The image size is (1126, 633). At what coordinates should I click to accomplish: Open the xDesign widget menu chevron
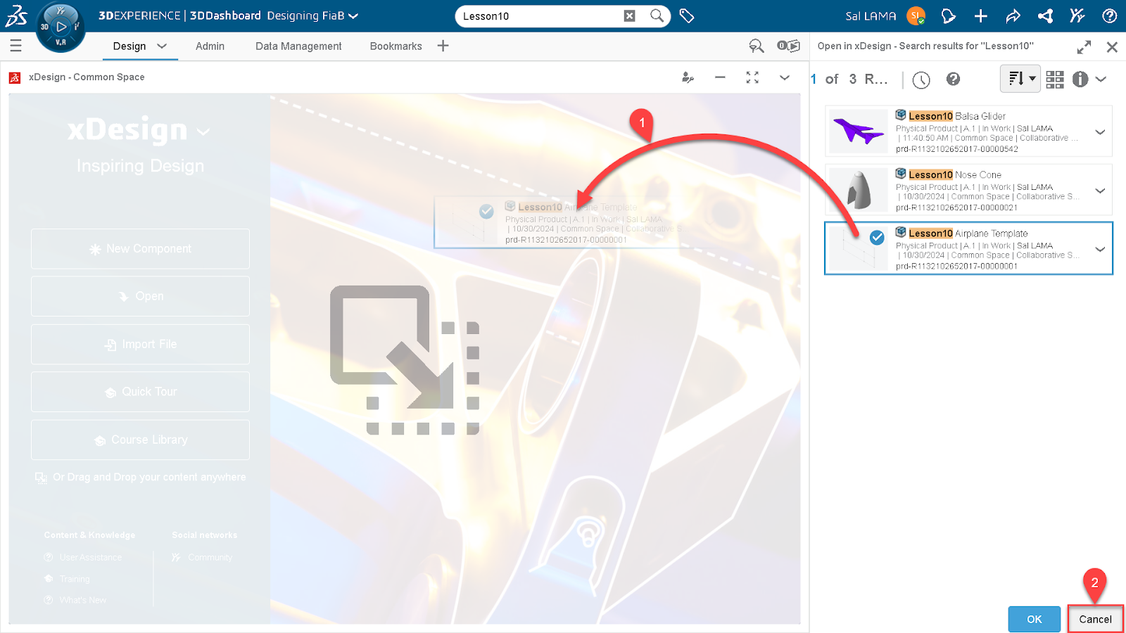pyautogui.click(x=785, y=77)
